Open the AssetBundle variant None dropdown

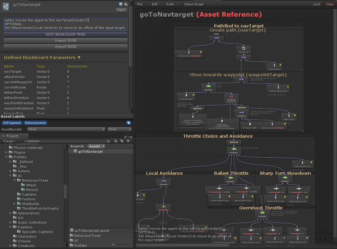[x=119, y=129]
